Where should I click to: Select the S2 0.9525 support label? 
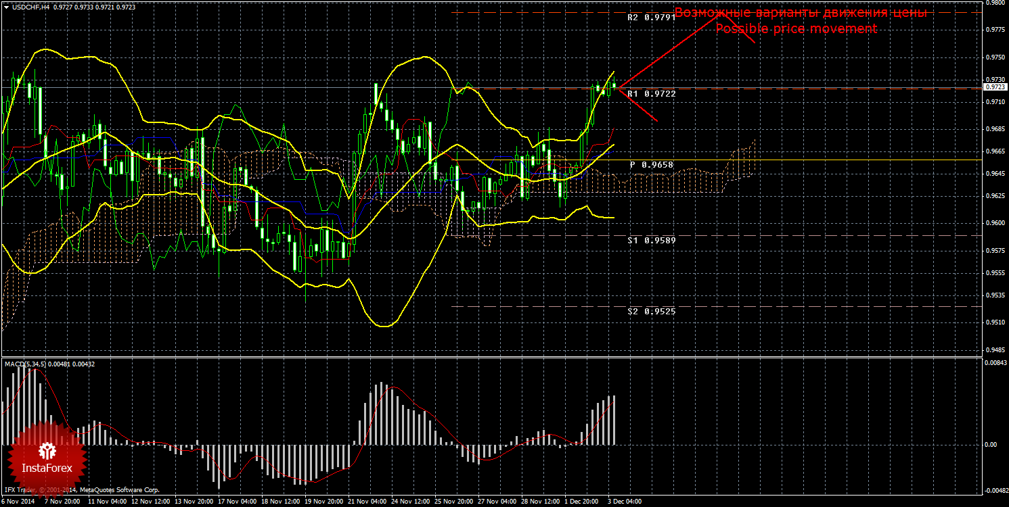tap(651, 311)
